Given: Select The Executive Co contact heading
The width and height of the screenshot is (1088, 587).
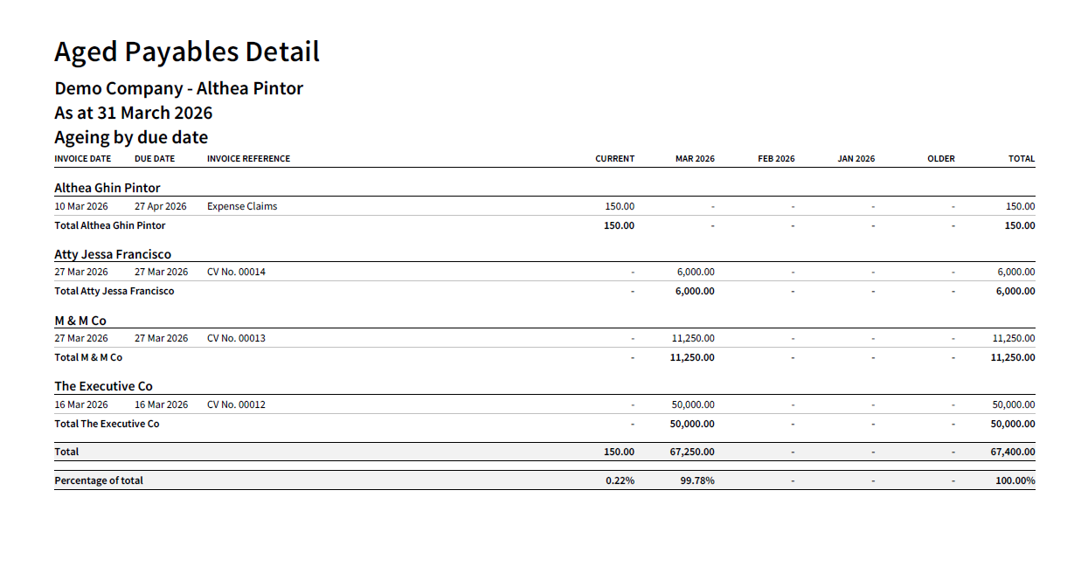Looking at the screenshot, I should pyautogui.click(x=104, y=386).
